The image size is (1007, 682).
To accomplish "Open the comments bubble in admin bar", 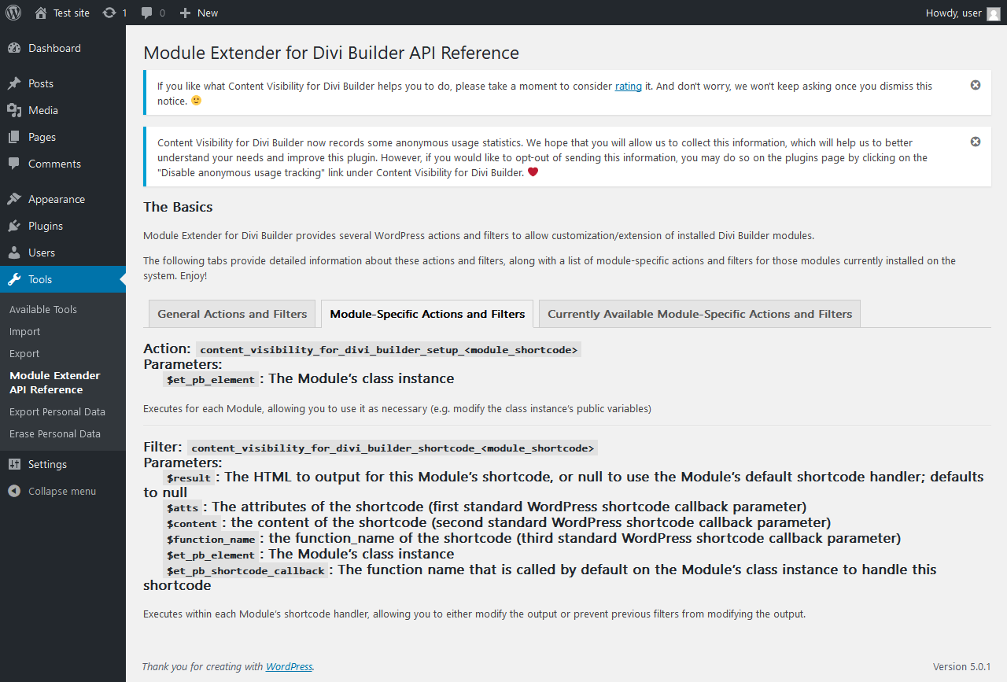I will click(147, 13).
